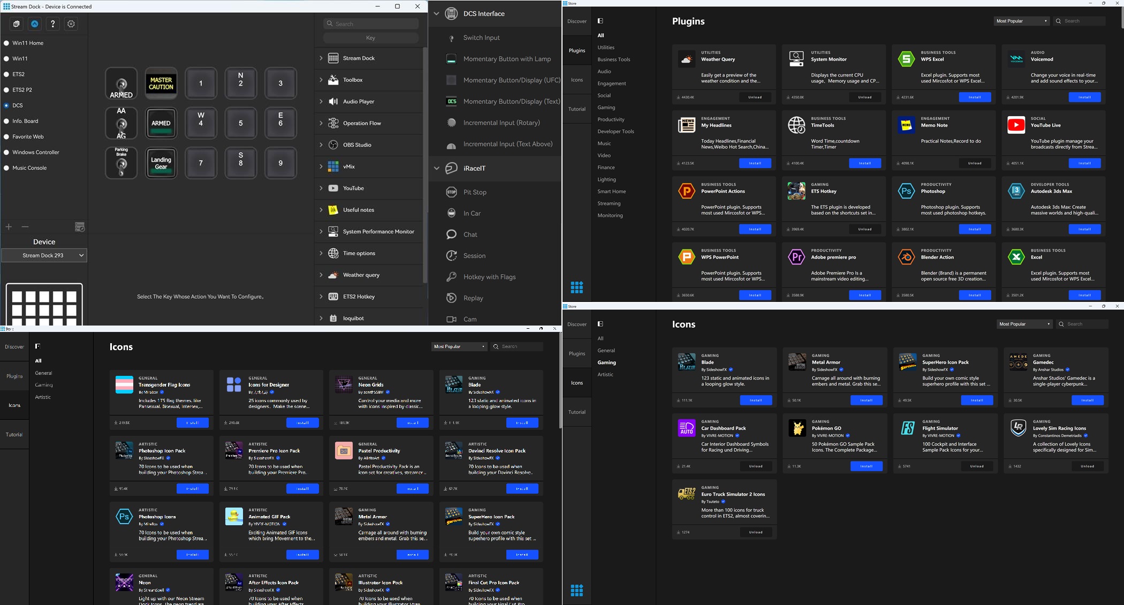
Task: Select the Landing Gear key
Action: [161, 163]
